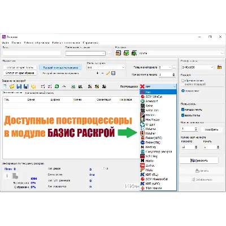The width and height of the screenshot is (226, 226).
Task: Open the Параметры menu
Action: pos(90,43)
